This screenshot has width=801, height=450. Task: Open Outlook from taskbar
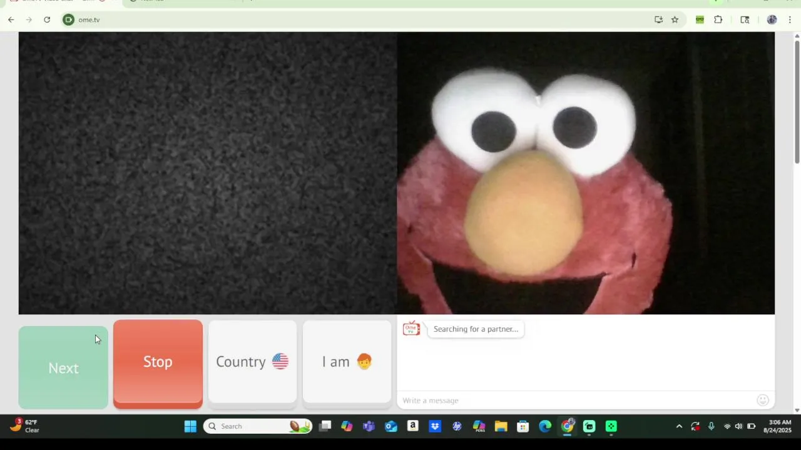[391, 426]
